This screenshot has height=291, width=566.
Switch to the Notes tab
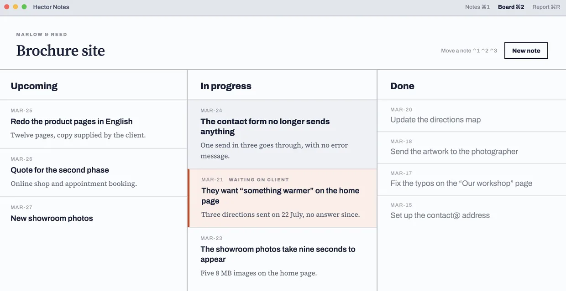pos(477,7)
